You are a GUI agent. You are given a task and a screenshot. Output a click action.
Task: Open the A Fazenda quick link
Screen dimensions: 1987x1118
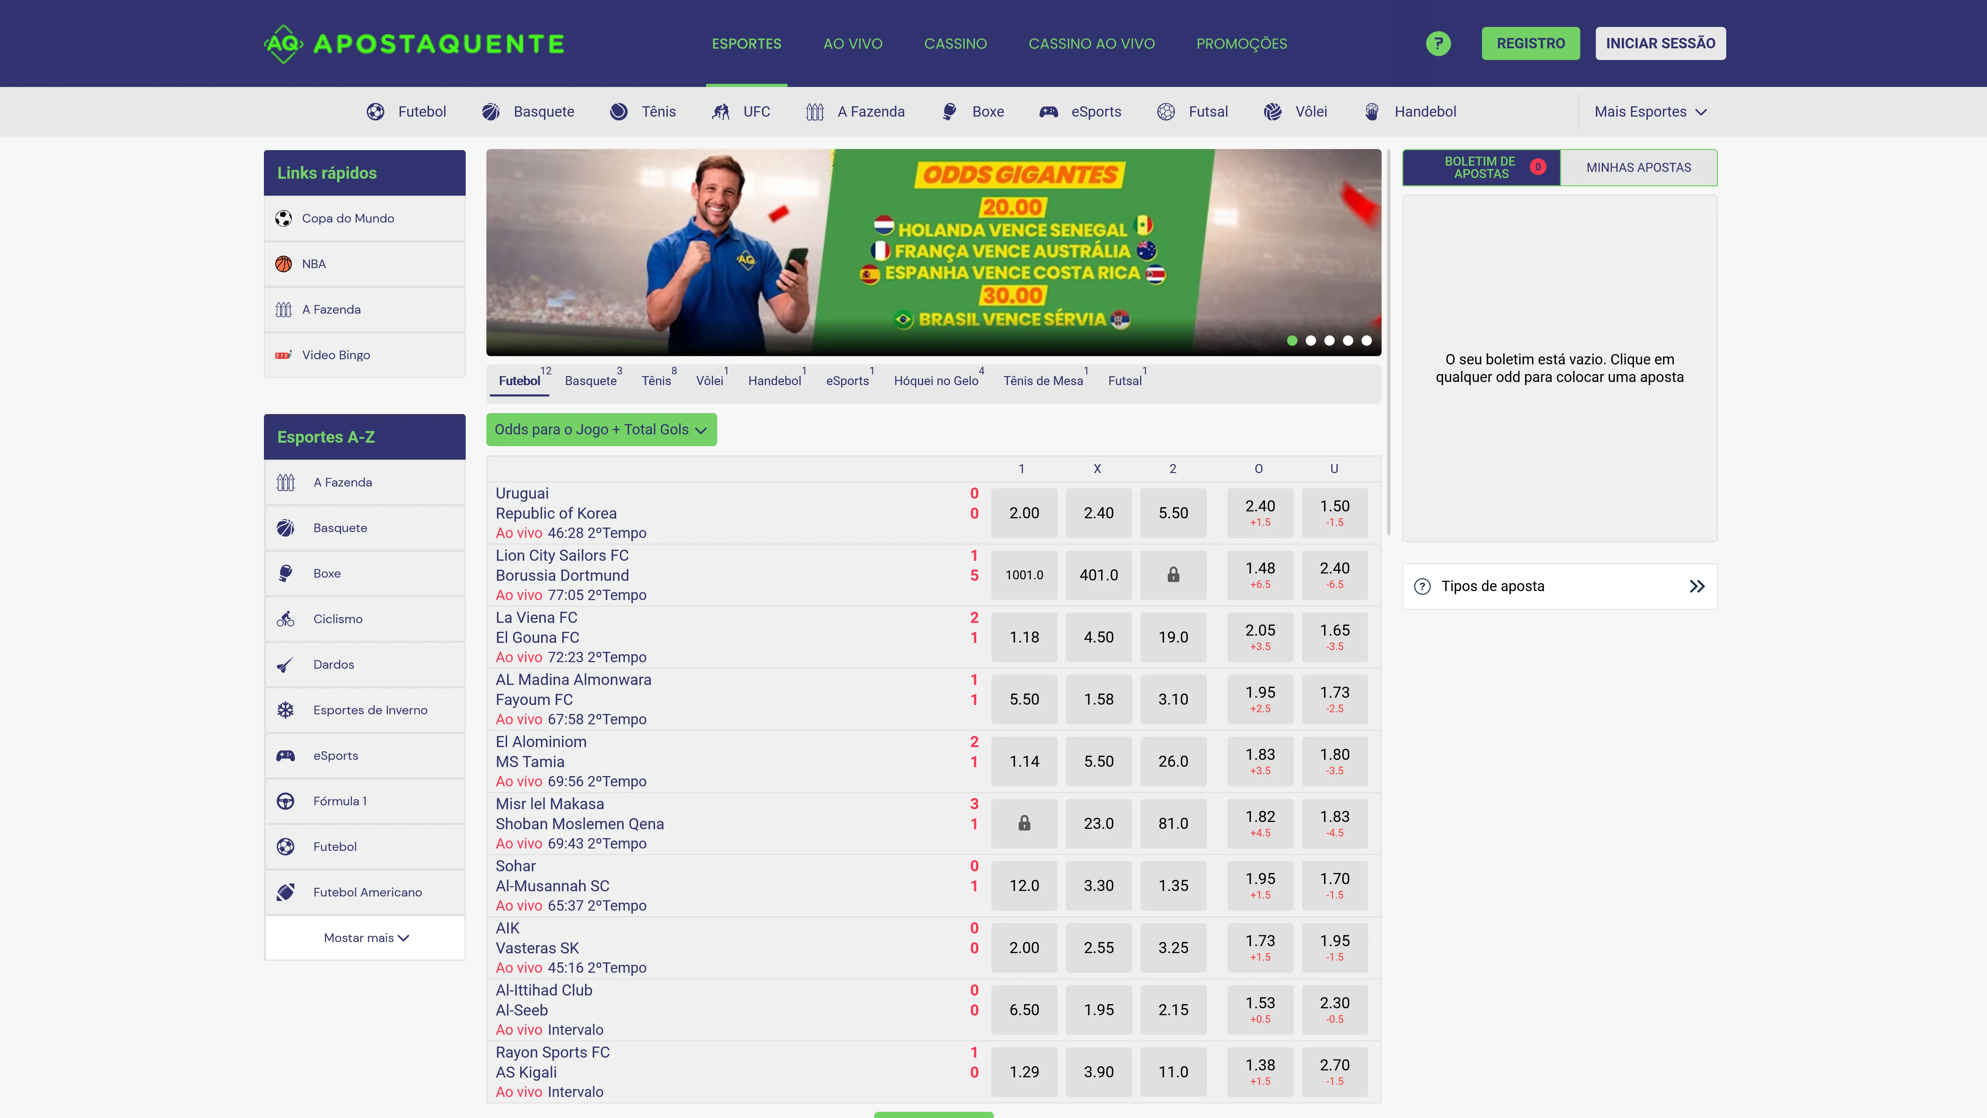tap(365, 310)
